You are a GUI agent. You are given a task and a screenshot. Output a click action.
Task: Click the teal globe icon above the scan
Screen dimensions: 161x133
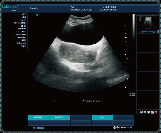(37, 15)
